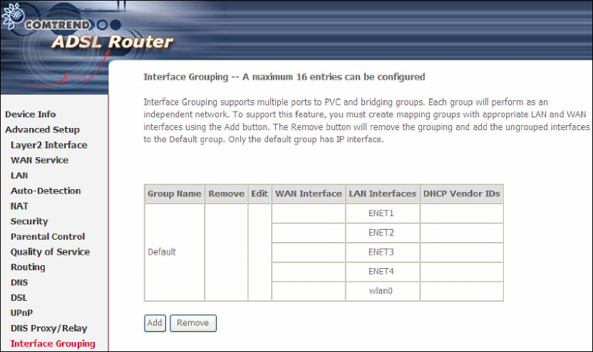Click DHCP Vendor IDs column header

pyautogui.click(x=461, y=194)
